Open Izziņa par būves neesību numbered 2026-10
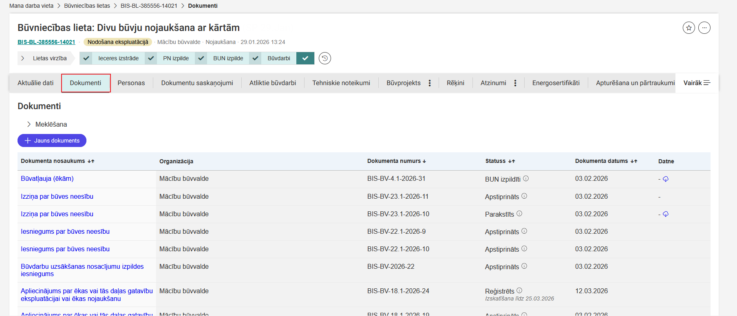 57,214
